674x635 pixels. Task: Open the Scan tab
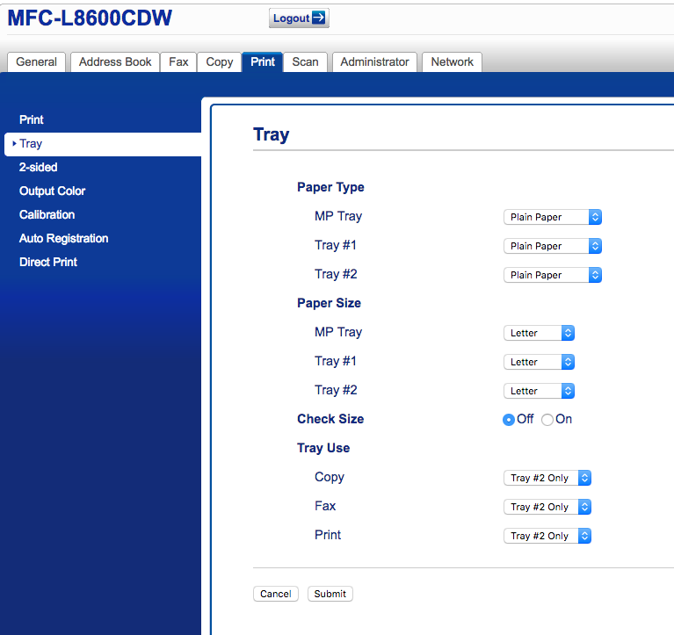coord(305,61)
